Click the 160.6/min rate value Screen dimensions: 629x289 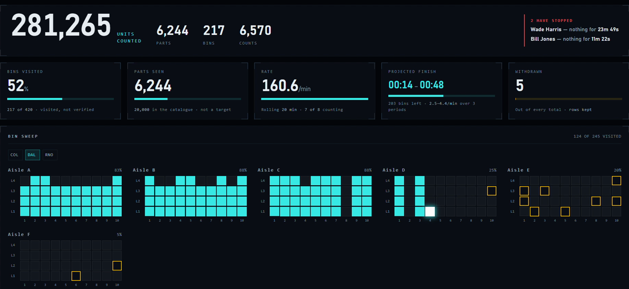(286, 86)
